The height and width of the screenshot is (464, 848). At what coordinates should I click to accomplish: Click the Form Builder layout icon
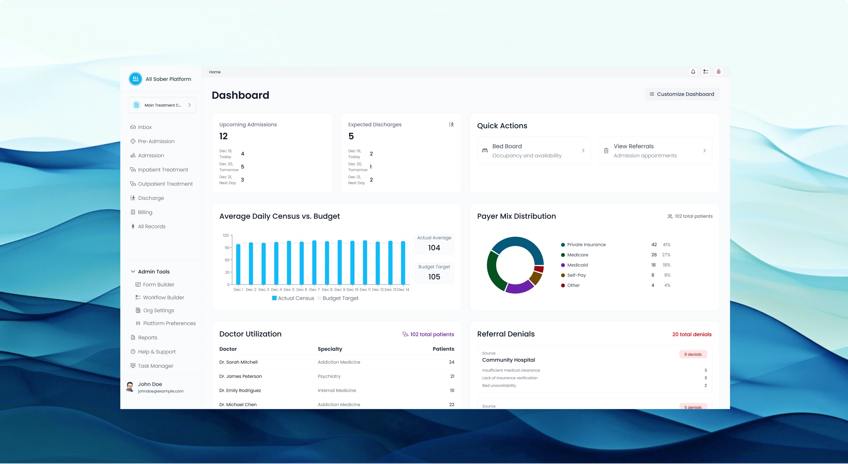click(x=138, y=284)
